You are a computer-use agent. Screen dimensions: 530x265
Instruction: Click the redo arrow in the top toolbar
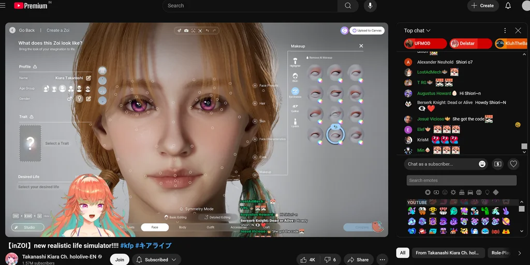[214, 30]
